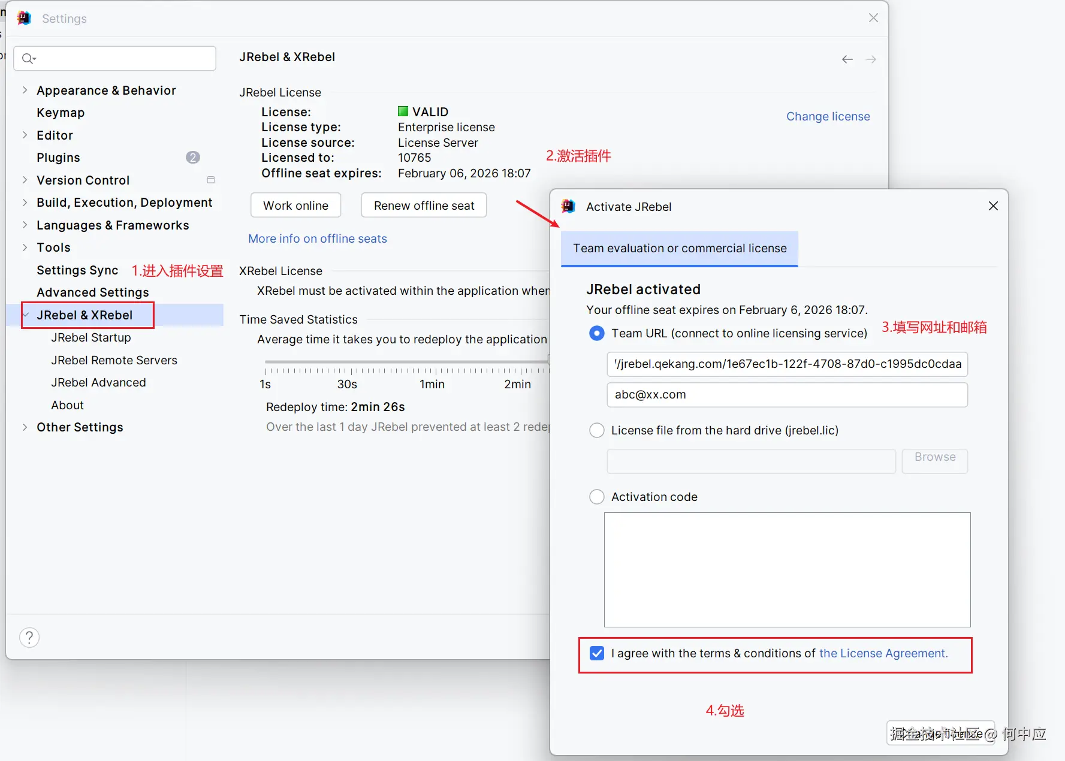Image resolution: width=1065 pixels, height=761 pixels.
Task: Click the Redeploy time 2min 26s text
Action: pos(336,407)
